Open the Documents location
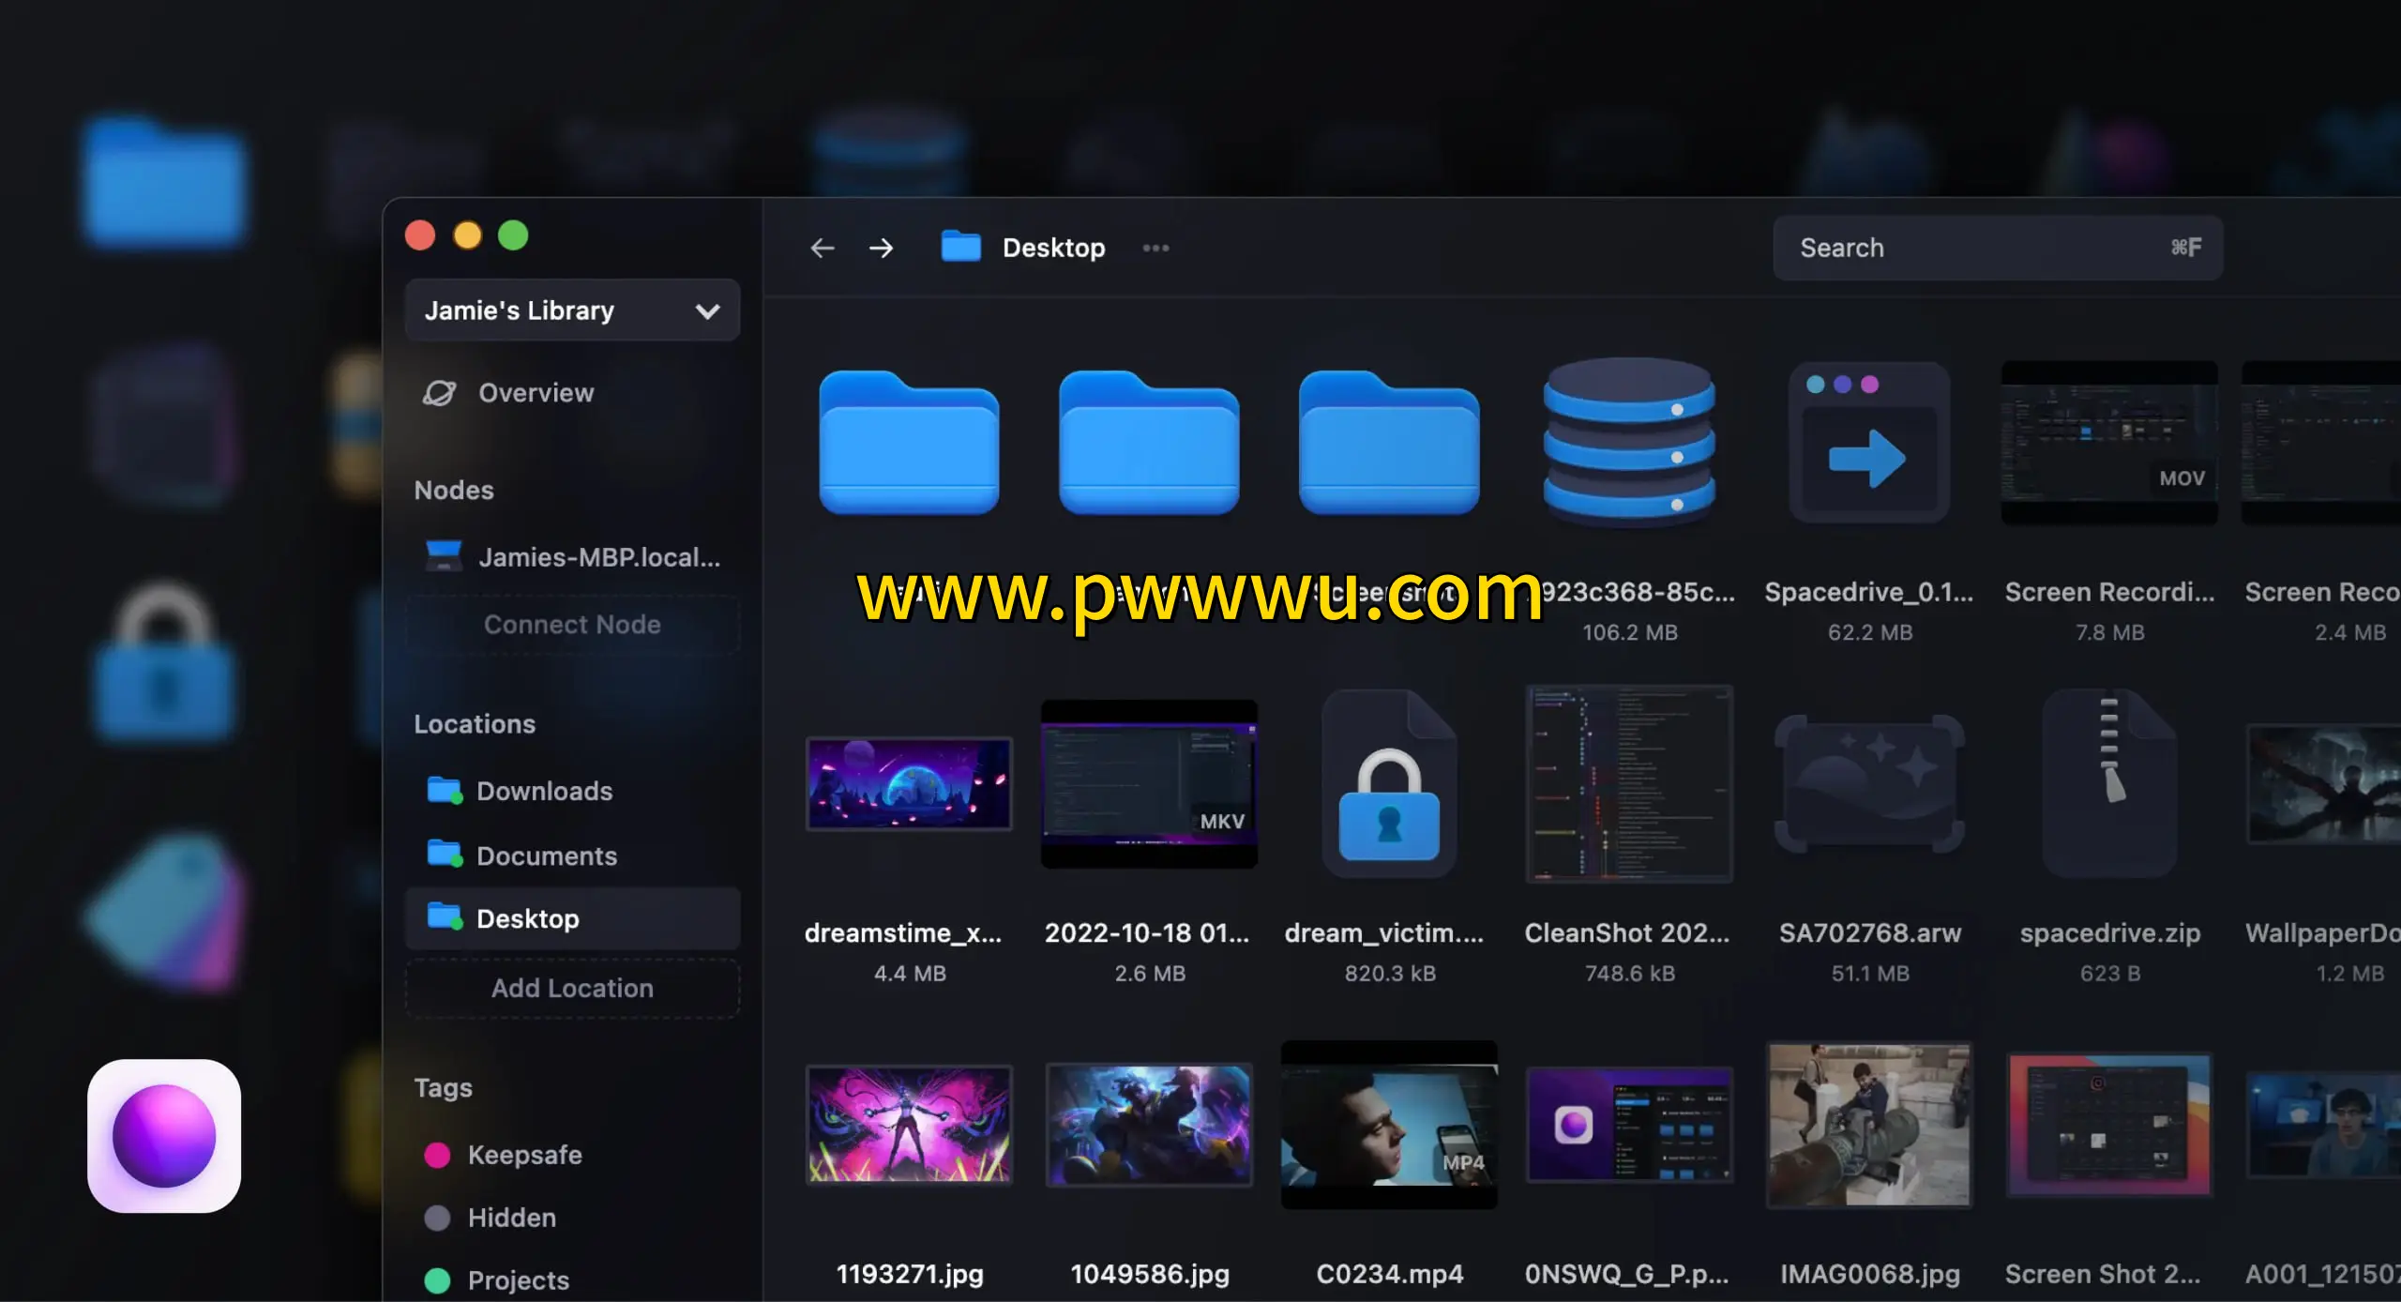Image resolution: width=2401 pixels, height=1302 pixels. (546, 855)
